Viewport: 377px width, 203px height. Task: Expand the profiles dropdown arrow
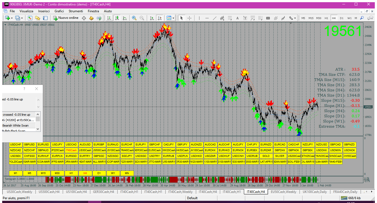pyautogui.click(x=22, y=18)
